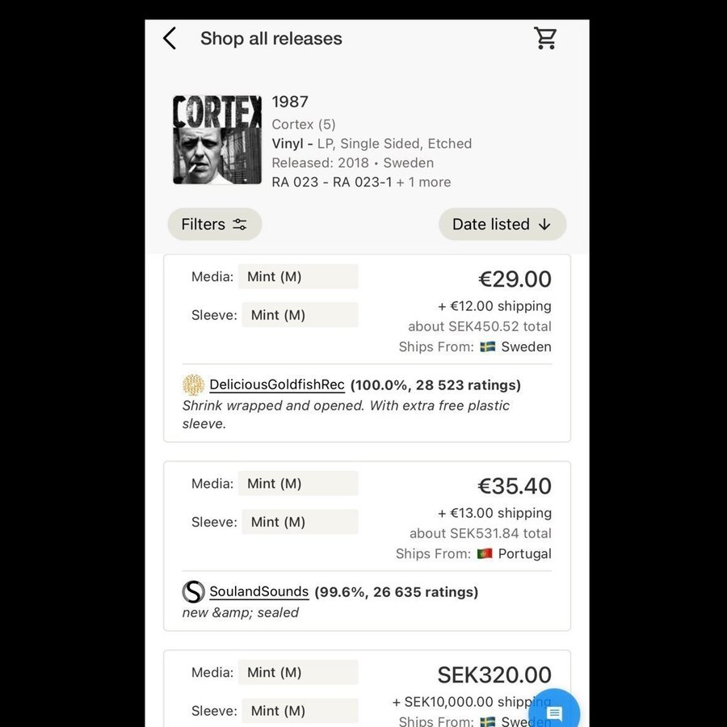Select the €29.00 listing price
The image size is (727, 727).
coord(515,279)
